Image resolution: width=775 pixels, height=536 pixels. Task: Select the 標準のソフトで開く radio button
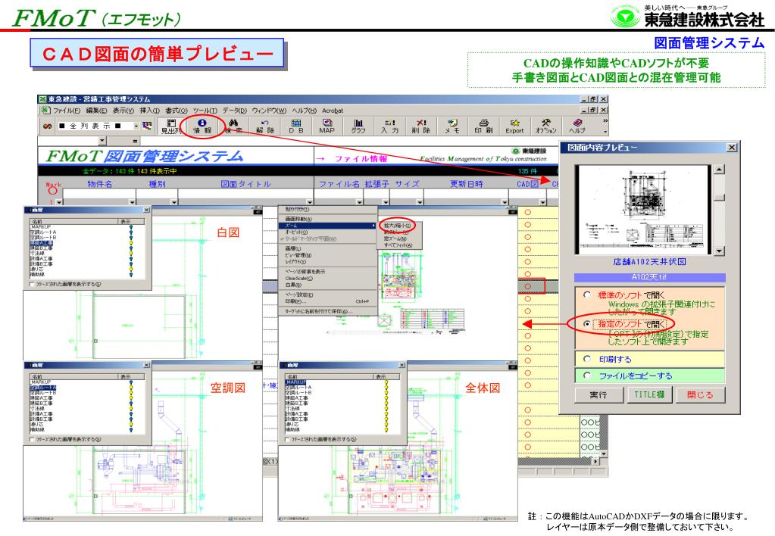click(587, 295)
